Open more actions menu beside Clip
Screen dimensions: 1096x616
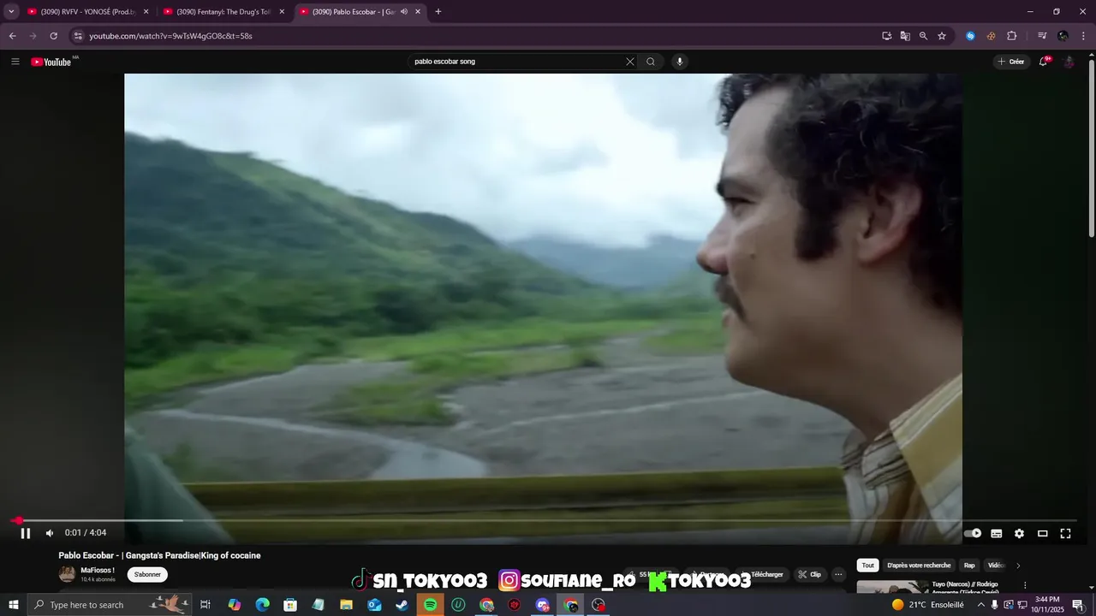pyautogui.click(x=838, y=575)
